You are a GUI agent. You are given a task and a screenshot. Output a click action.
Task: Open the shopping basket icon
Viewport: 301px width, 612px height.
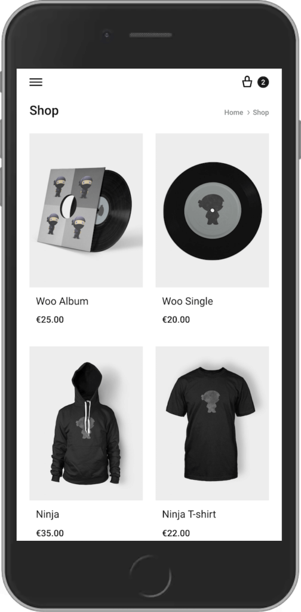[247, 81]
